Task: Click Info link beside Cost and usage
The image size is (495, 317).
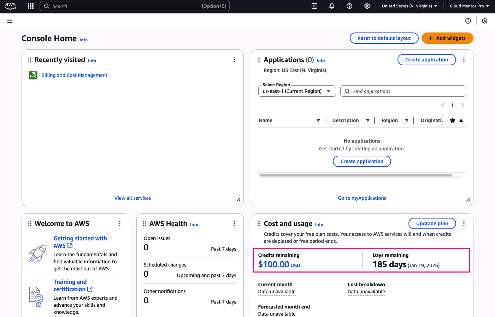Action: tap(319, 225)
